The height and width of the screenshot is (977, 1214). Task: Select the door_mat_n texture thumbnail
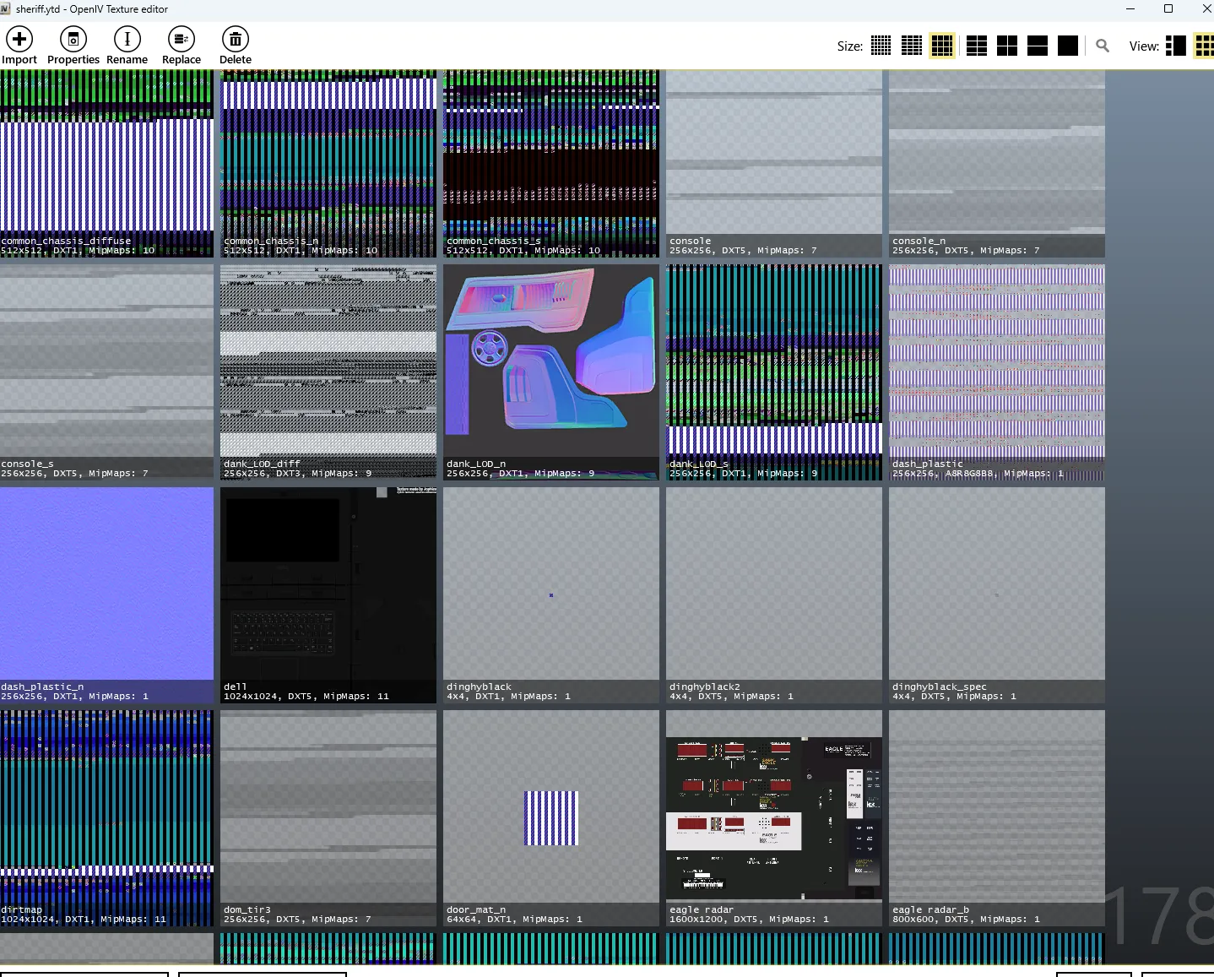pos(551,817)
